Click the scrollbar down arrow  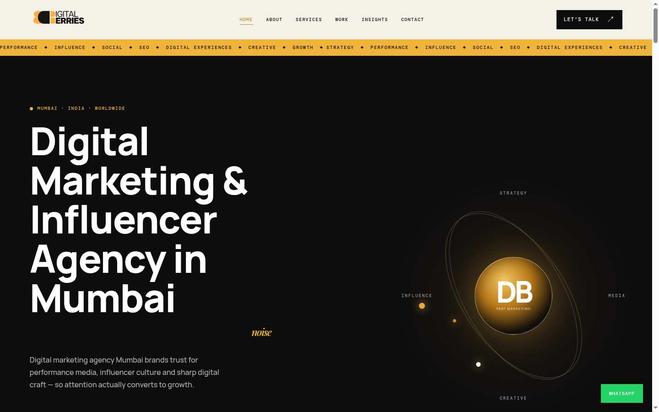[x=655, y=408]
